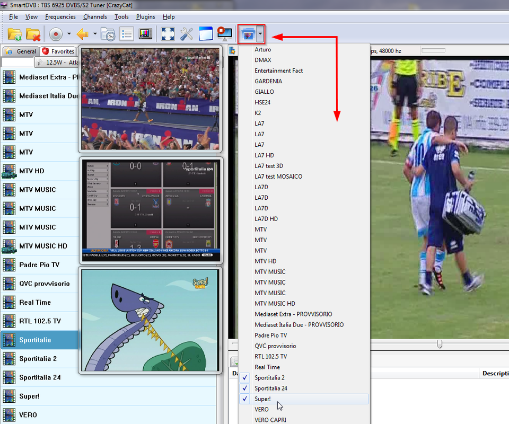The height and width of the screenshot is (424, 509).
Task: Click the channel list icon
Action: click(127, 34)
